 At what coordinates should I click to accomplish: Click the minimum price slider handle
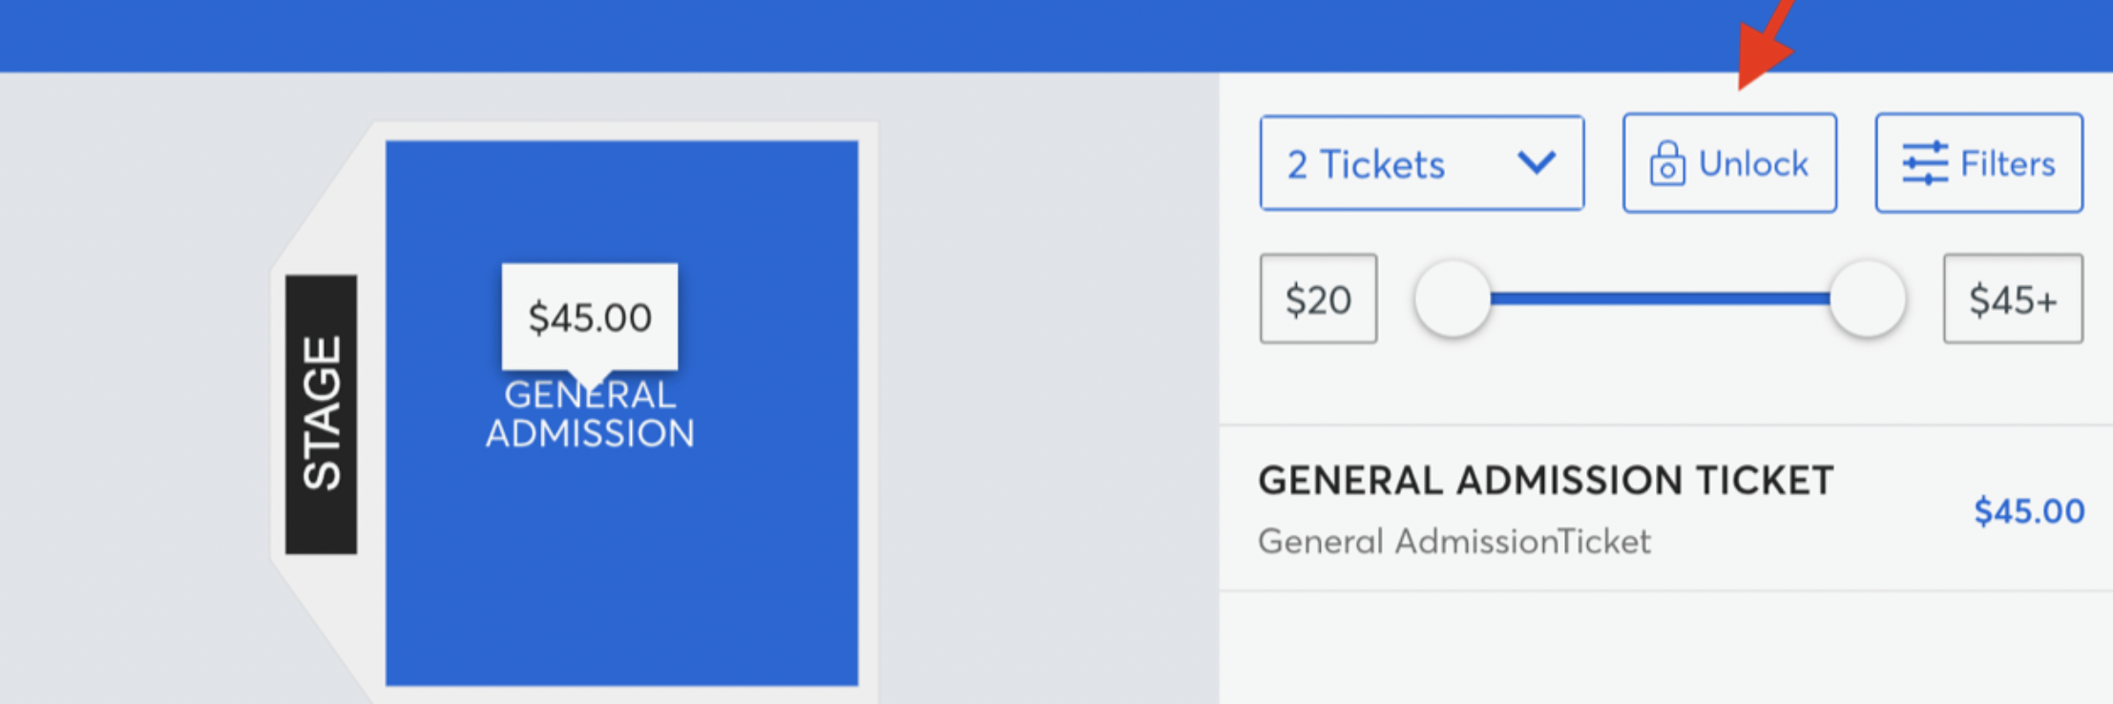tap(1452, 299)
